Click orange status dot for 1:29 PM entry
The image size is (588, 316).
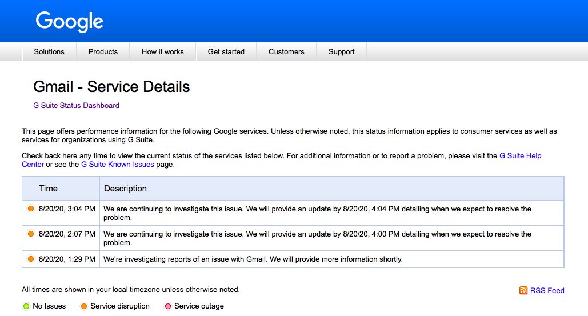(31, 259)
